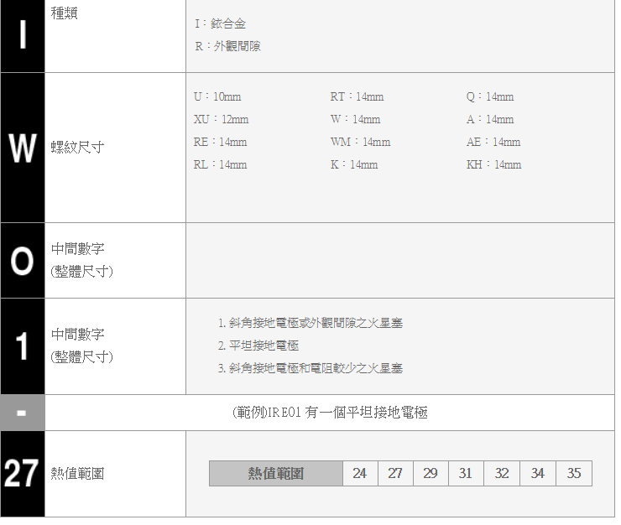The image size is (621, 525).
Task: Click list item "2. 平坦接地電極"
Action: [x=258, y=346]
